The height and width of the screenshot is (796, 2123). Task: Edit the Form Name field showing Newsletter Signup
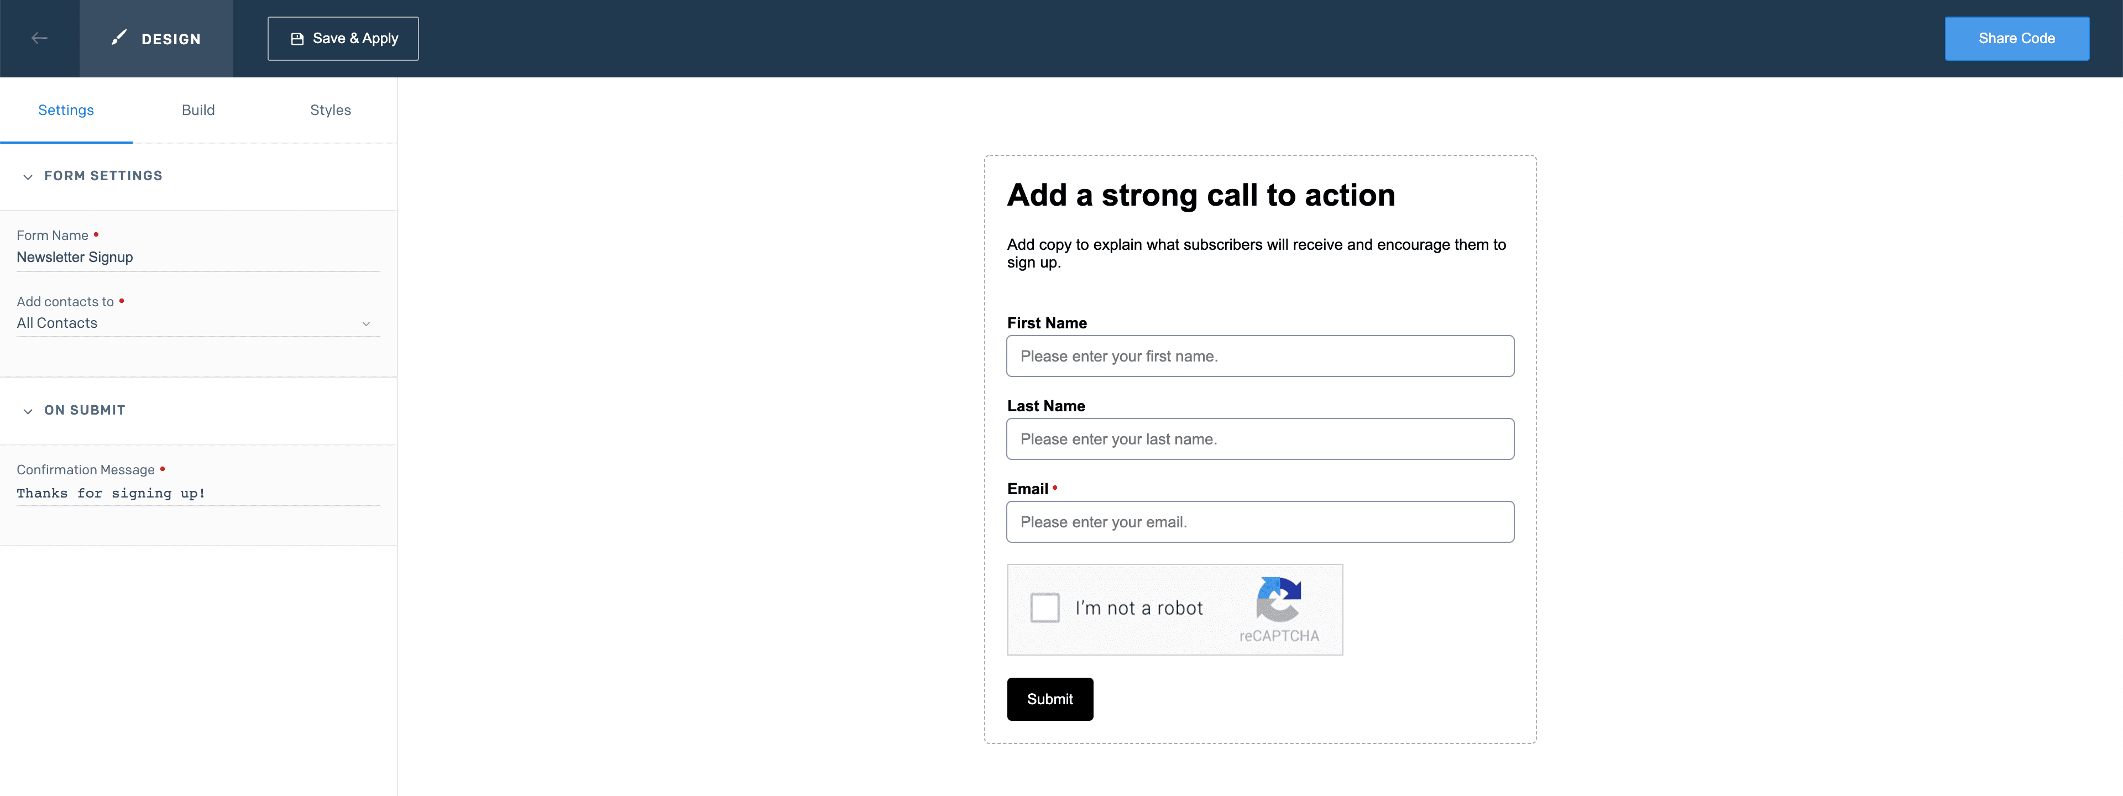pyautogui.click(x=198, y=256)
